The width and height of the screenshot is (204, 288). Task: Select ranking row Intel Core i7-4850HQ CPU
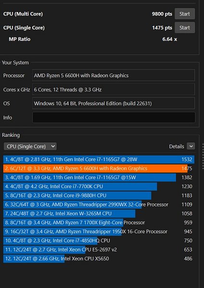[x=98, y=240]
